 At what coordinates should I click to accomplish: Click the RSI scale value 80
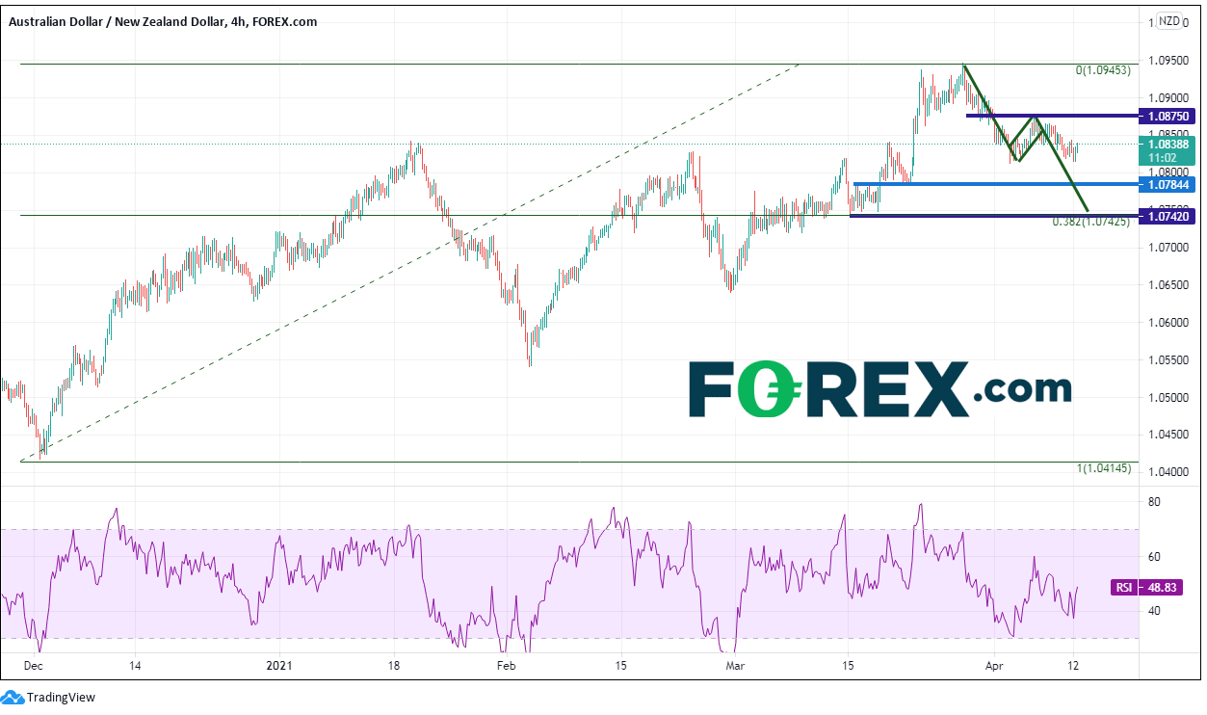(x=1153, y=502)
